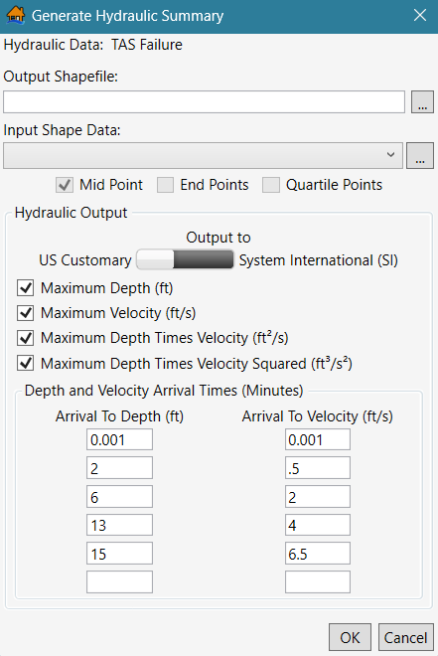
Task: Click Arrival To Velocity field with value 4
Action: (318, 525)
